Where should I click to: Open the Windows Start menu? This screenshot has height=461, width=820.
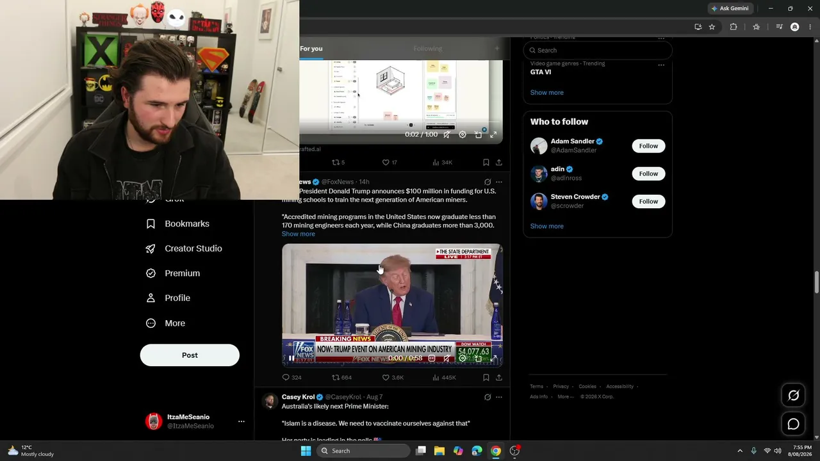306,451
